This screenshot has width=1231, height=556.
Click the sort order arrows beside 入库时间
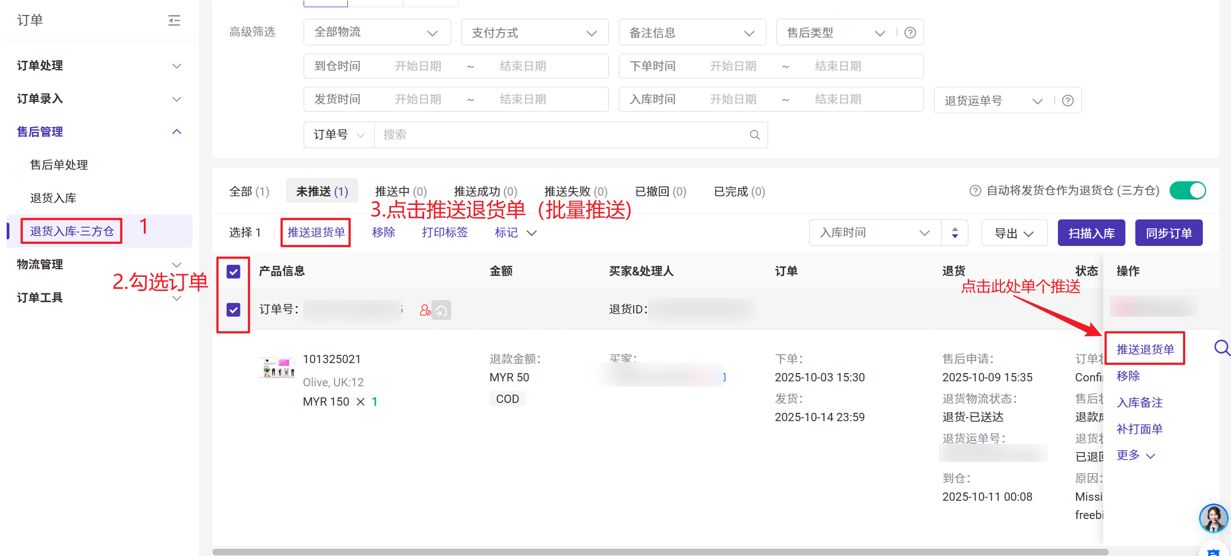tap(954, 233)
